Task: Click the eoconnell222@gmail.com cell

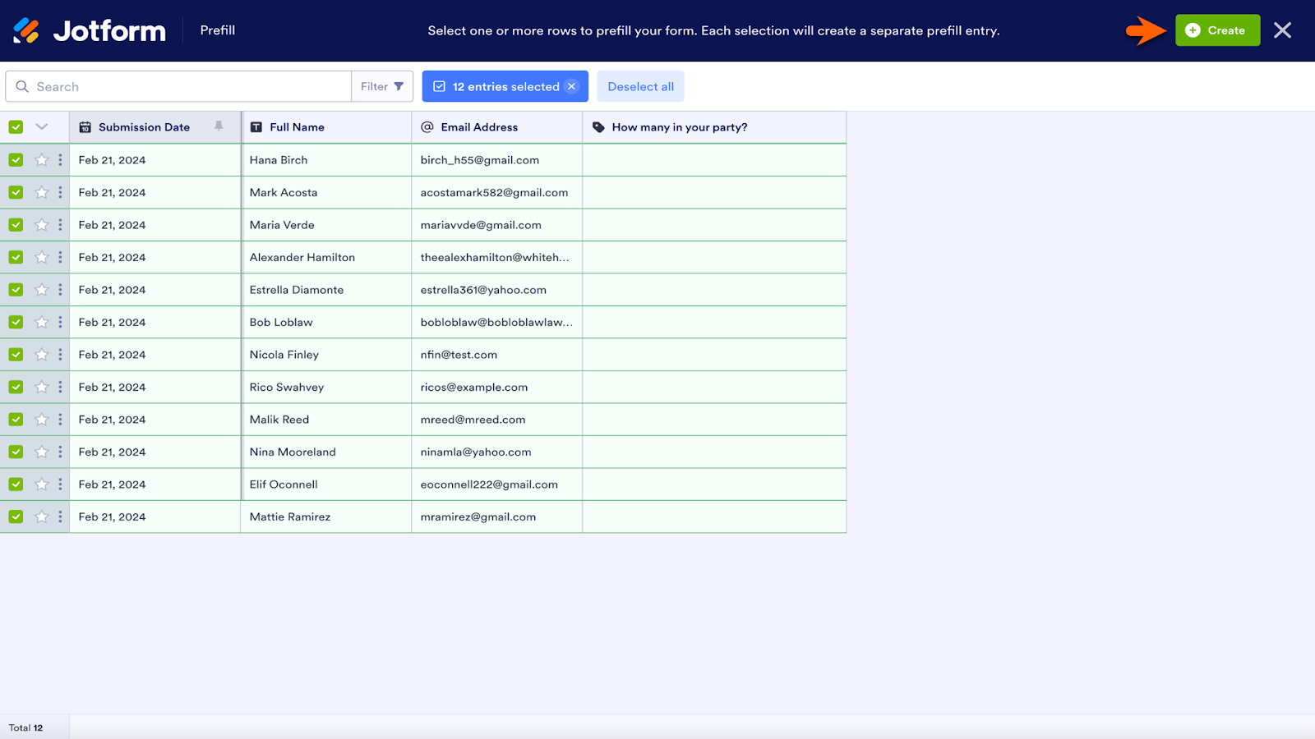Action: click(497, 484)
